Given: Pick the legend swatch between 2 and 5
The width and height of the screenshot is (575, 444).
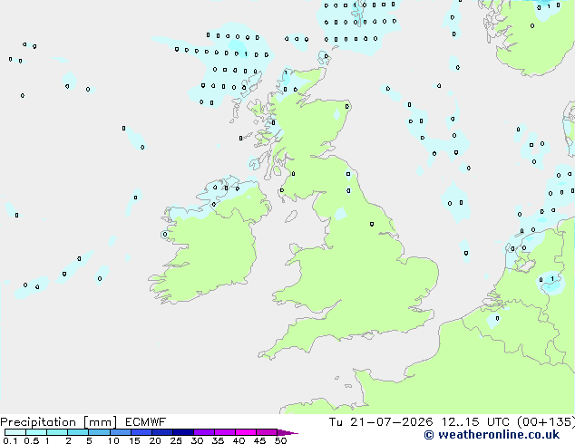Looking at the screenshot, I should coord(78,432).
